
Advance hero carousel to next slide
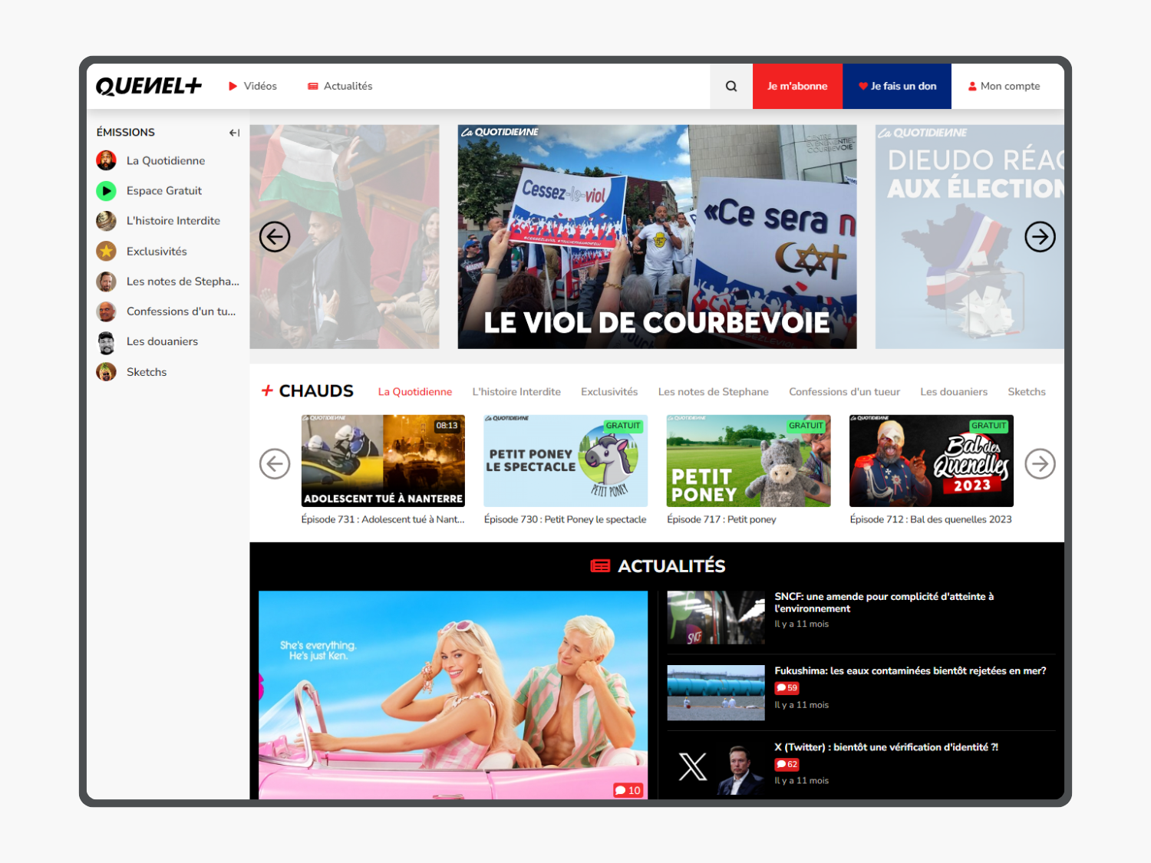[x=1040, y=236]
